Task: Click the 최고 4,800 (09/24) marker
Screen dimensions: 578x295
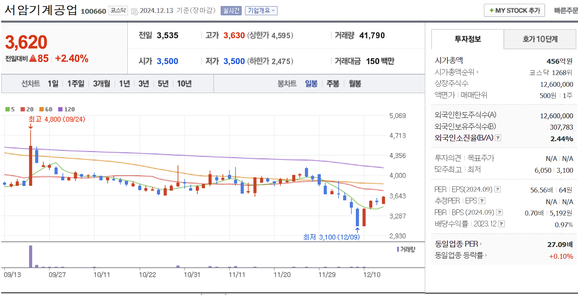Action: pyautogui.click(x=57, y=119)
